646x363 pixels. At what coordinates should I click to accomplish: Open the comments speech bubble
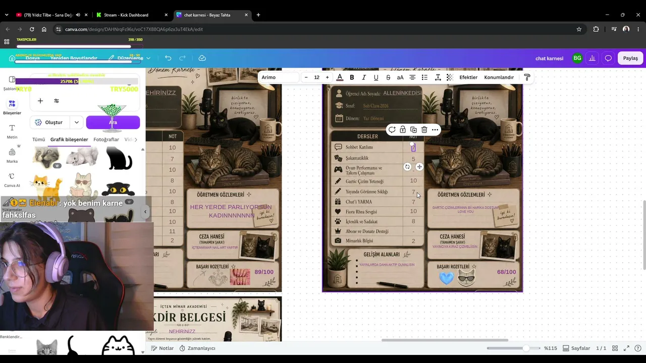(x=608, y=58)
